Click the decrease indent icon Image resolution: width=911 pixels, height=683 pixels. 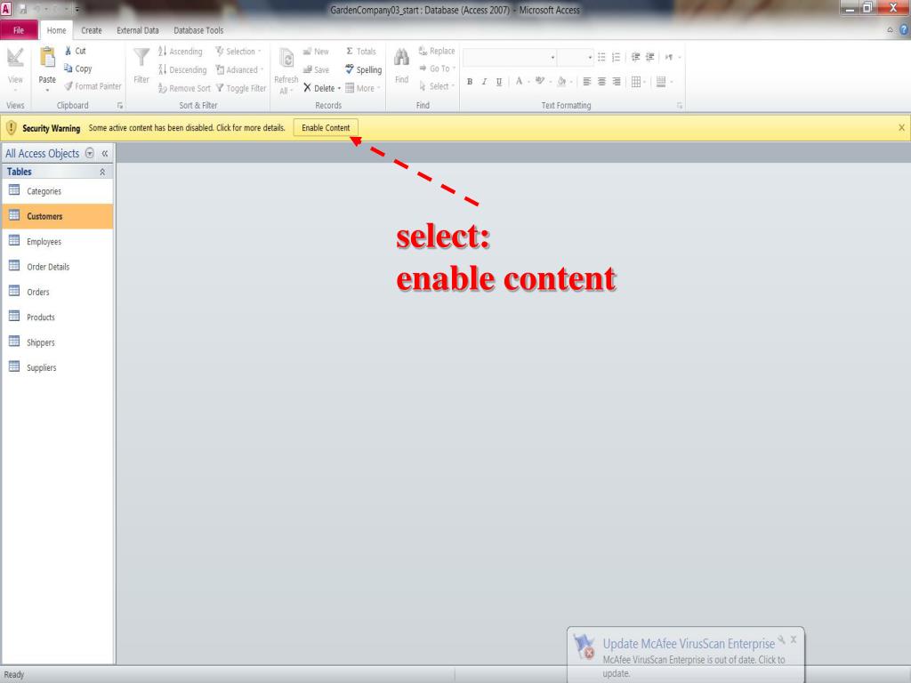[x=635, y=57]
